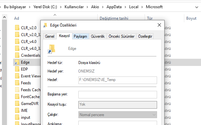Select the Credentials folder name
The width and height of the screenshot is (201, 125).
tap(30, 55)
